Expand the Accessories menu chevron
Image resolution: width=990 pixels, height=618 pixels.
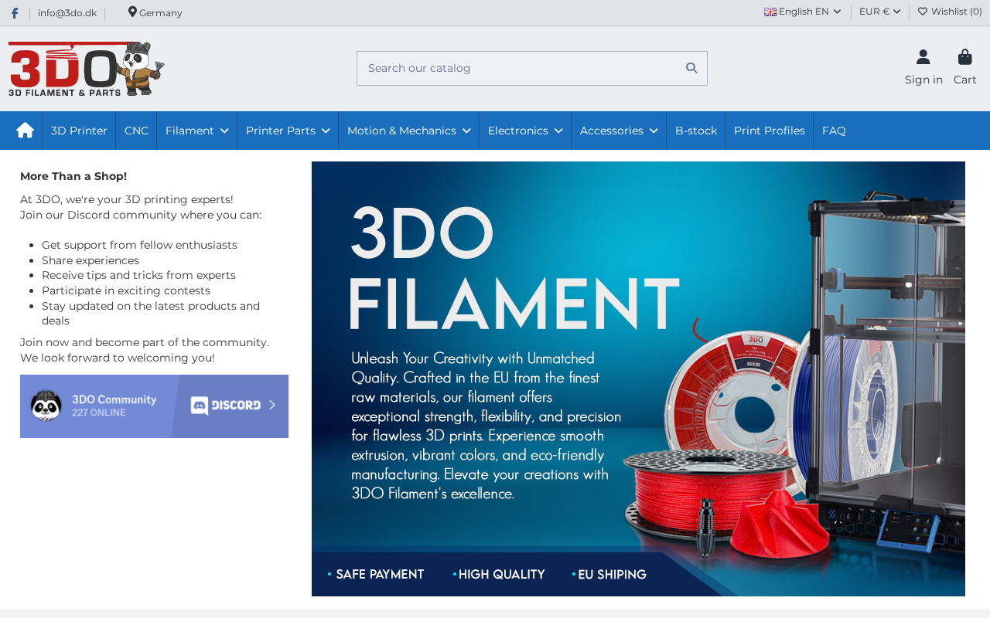(x=654, y=131)
